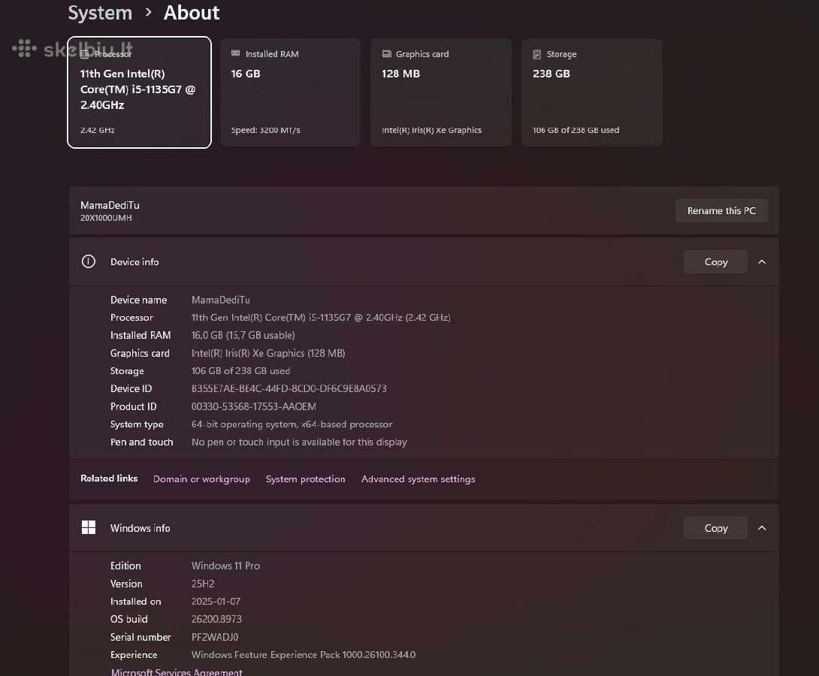Click Windows Feature Experience Pack value
Screen dimensions: 819x676
pos(304,655)
